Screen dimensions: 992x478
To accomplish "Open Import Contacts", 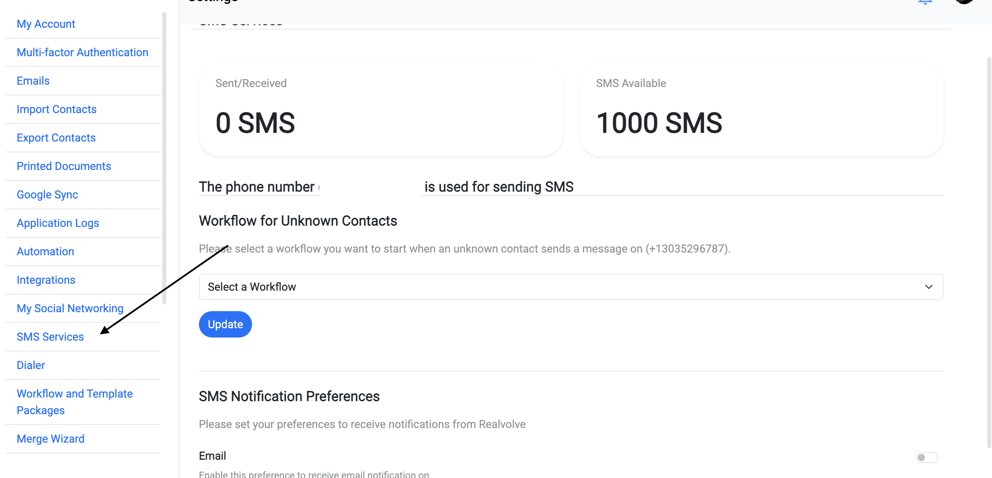I will click(x=56, y=109).
